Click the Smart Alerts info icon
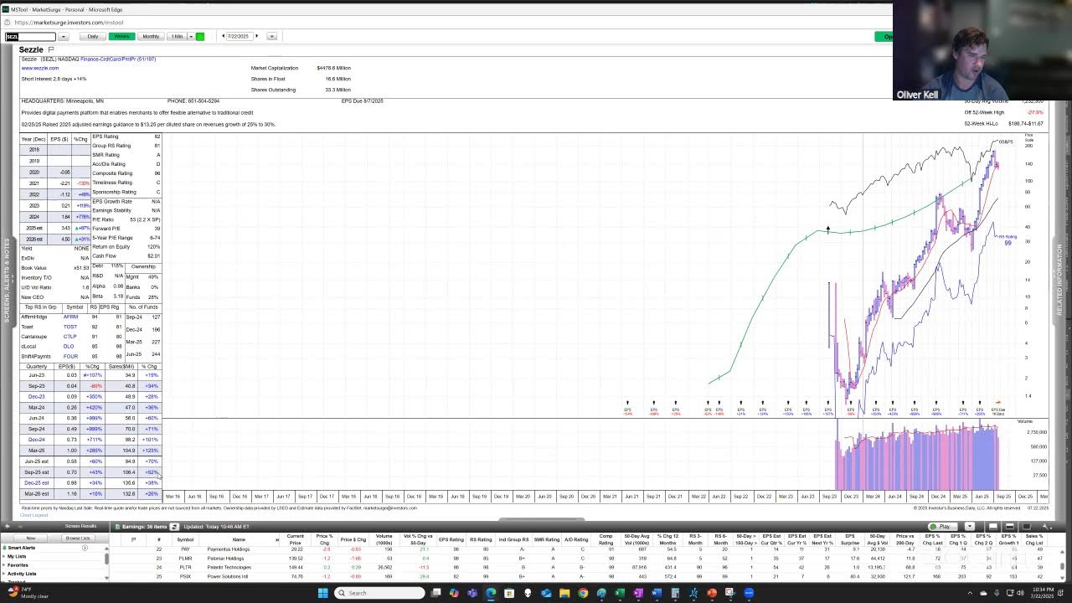Image resolution: width=1072 pixels, height=603 pixels. 85,548
